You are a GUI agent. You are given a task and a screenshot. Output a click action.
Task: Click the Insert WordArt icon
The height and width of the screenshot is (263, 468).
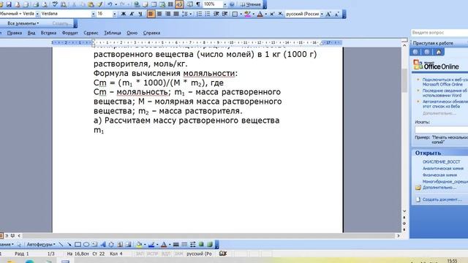tap(103, 245)
